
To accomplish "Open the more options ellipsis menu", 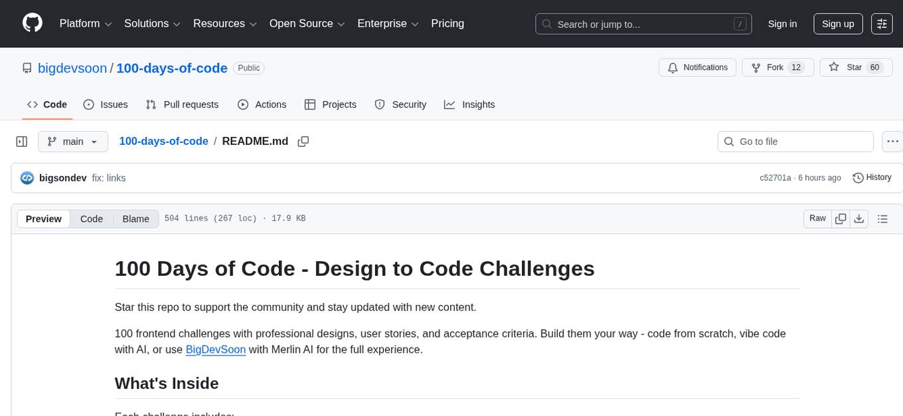I will click(x=892, y=142).
